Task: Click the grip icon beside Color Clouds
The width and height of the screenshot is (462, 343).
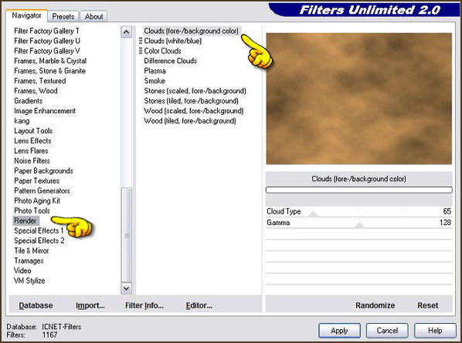Action: [141, 51]
